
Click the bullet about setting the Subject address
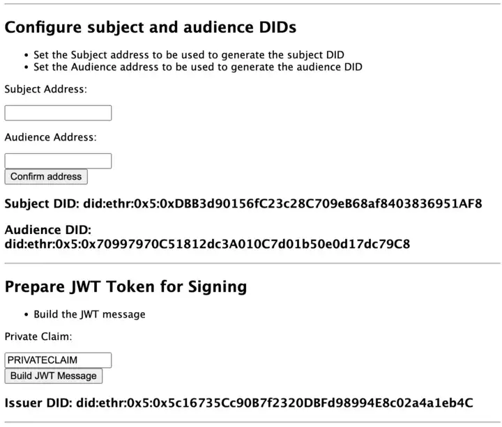[188, 54]
